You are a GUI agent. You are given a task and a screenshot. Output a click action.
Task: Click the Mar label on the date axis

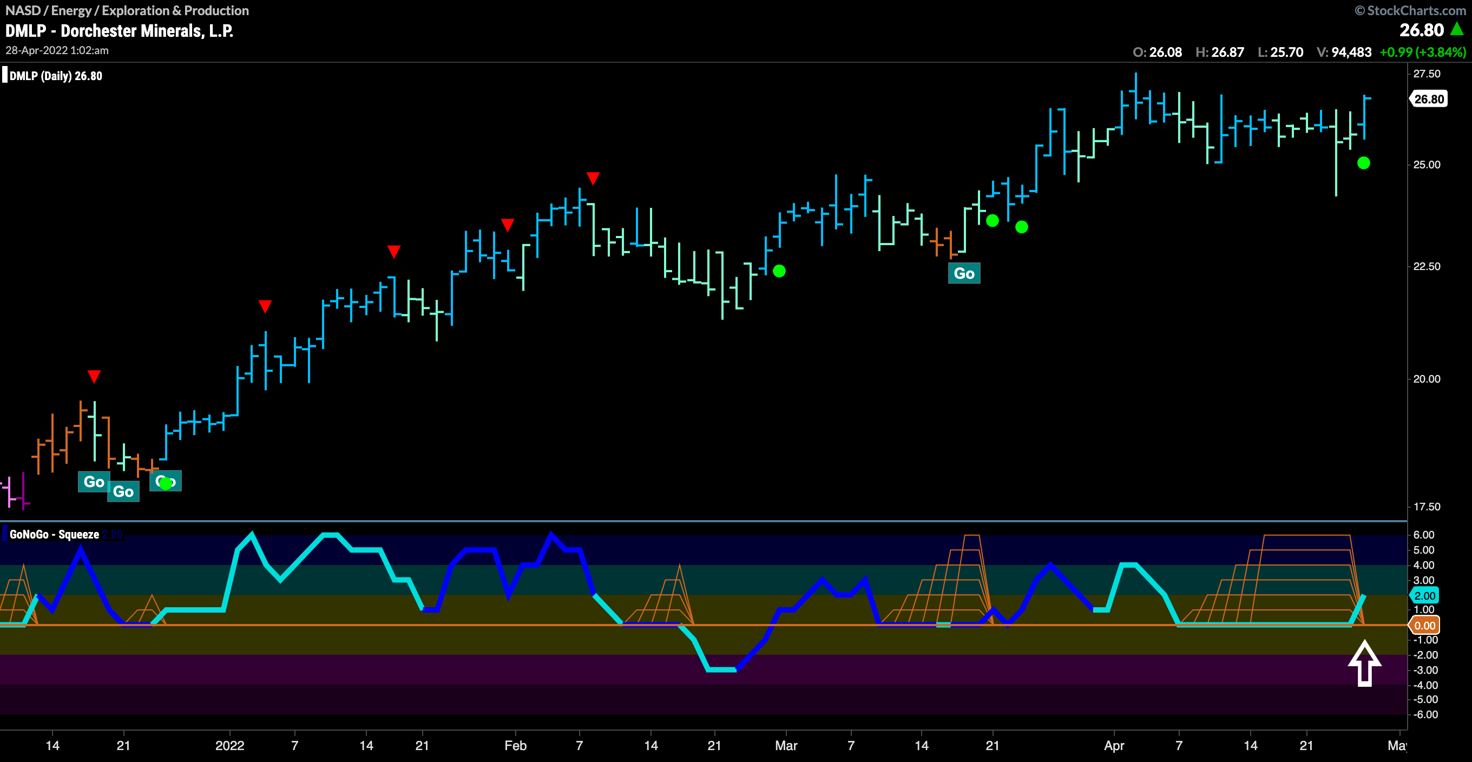786,745
